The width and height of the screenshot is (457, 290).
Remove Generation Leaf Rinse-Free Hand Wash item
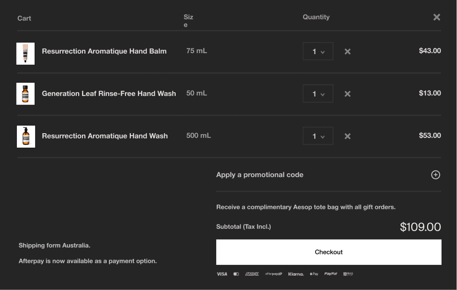pos(347,94)
